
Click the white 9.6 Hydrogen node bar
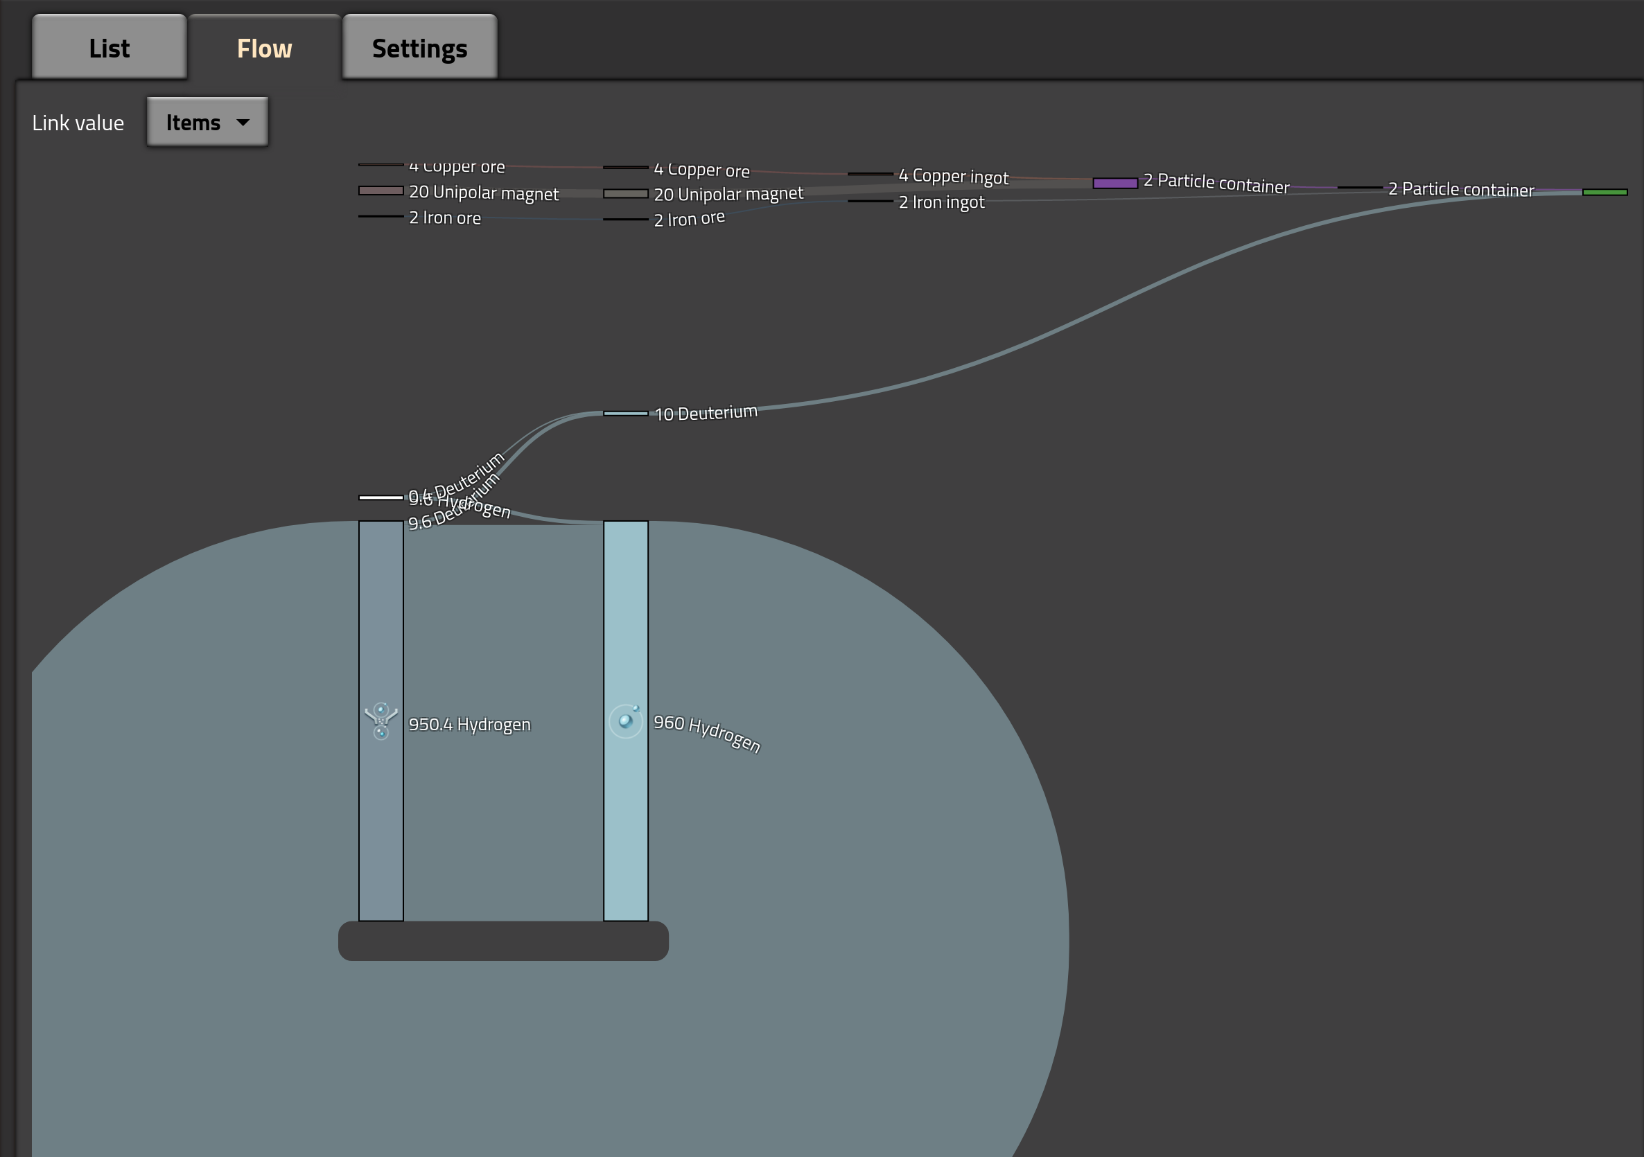click(381, 496)
